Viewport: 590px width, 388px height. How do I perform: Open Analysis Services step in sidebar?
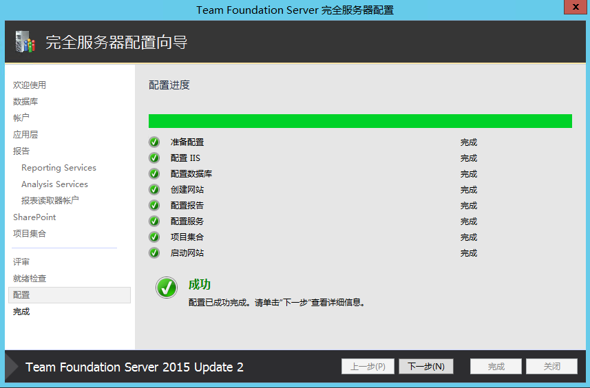coord(54,184)
